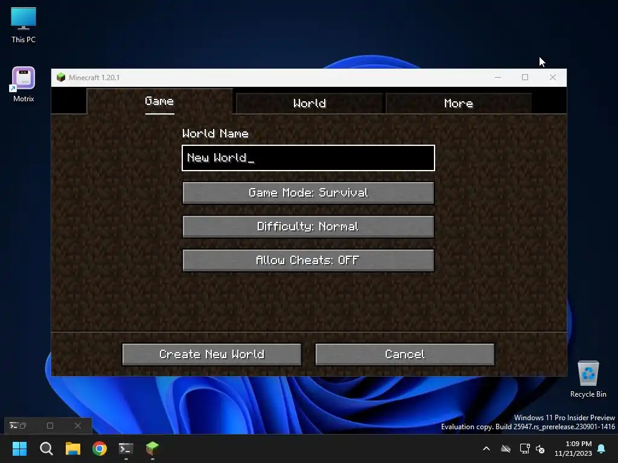Switch to the World tab
This screenshot has height=463, width=618.
[310, 103]
